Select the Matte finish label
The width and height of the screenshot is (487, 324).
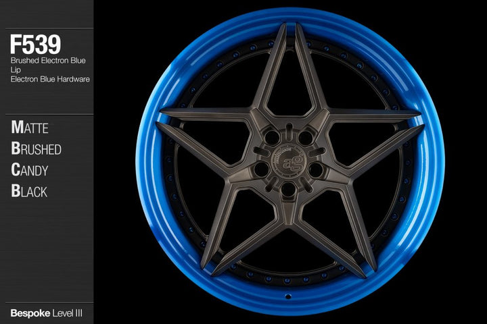pos(30,128)
